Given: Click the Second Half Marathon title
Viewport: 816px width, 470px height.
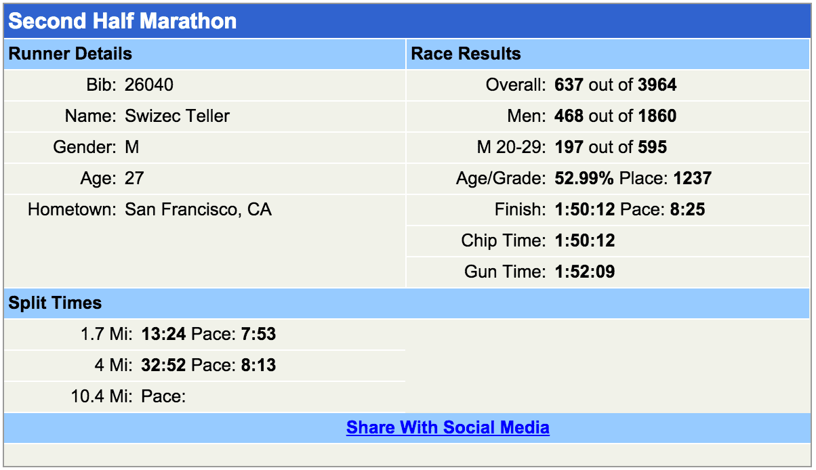Looking at the screenshot, I should [123, 21].
